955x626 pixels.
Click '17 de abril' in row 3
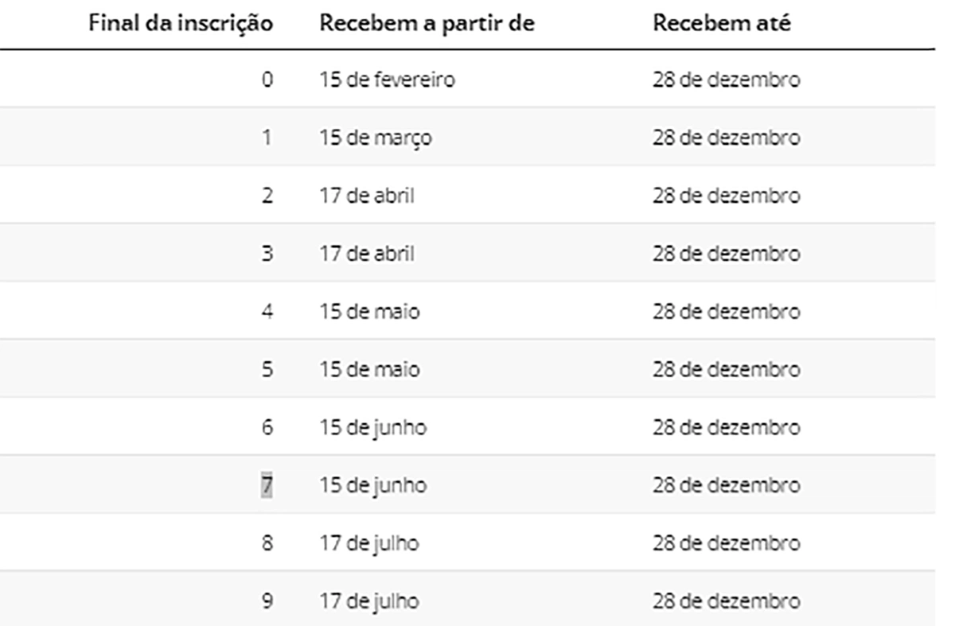[x=367, y=254]
